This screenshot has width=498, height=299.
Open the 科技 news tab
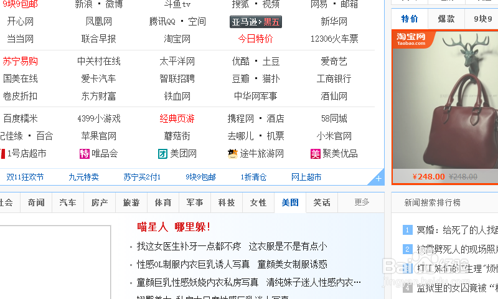point(227,202)
